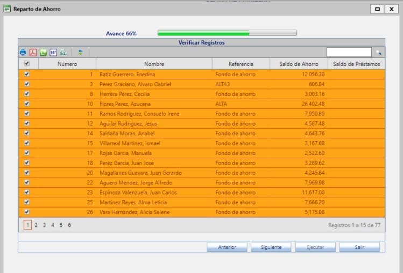Sort by the Nombre column header

(x=154, y=64)
